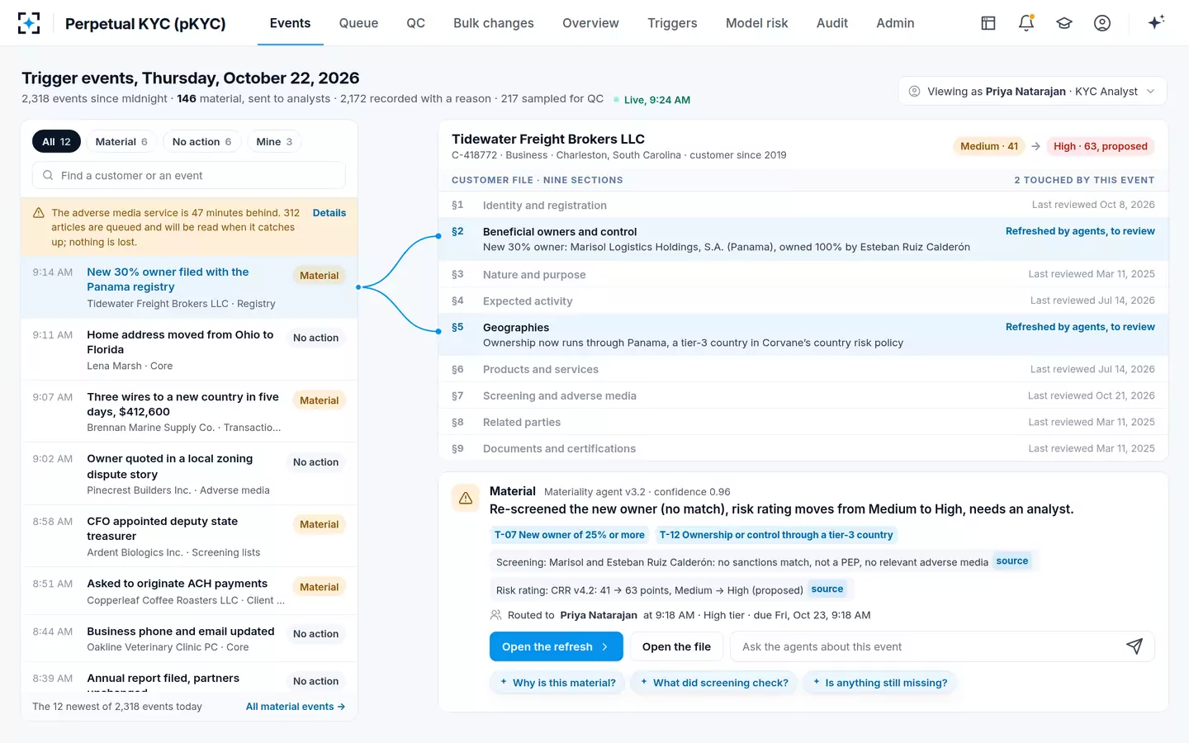This screenshot has width=1189, height=743.
Task: Open the layout panel icon in header
Action: 988,23
